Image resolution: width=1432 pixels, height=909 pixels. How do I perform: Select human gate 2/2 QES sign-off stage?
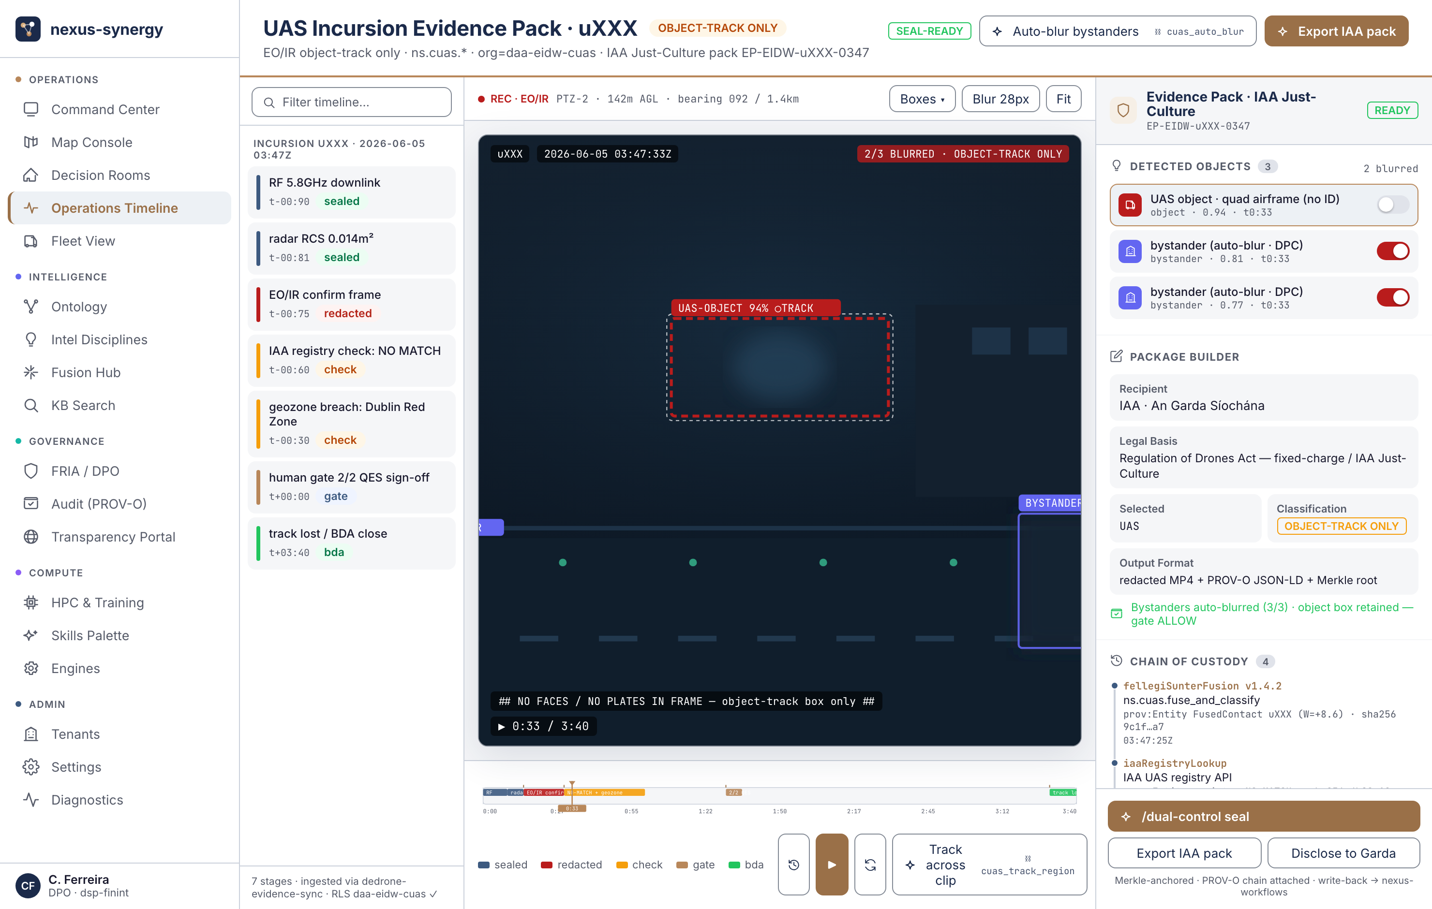[351, 487]
